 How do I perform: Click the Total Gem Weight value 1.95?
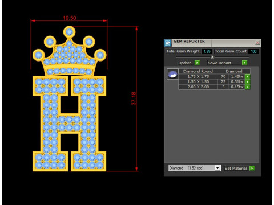207,51
